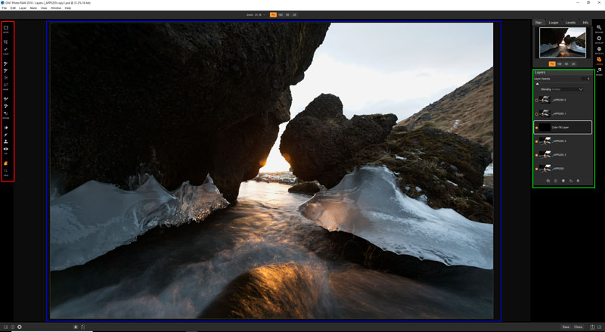The height and width of the screenshot is (332, 605).
Task: Toggle visibility of Color Fill Layer
Action: point(536,128)
